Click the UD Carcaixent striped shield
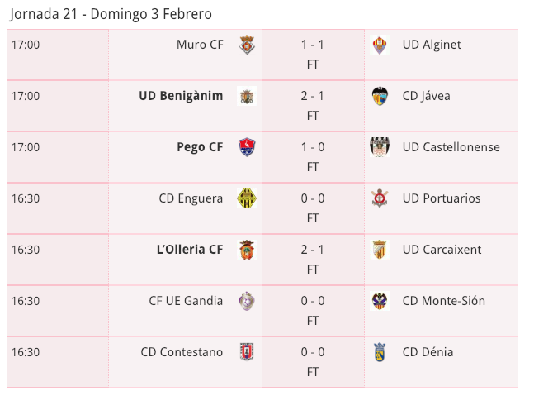 (x=380, y=250)
